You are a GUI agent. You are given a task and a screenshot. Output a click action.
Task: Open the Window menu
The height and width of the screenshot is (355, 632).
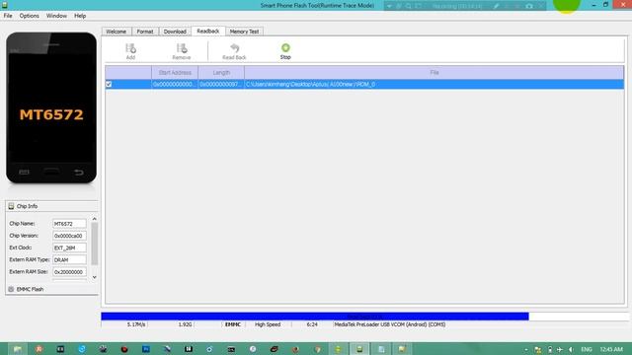56,16
